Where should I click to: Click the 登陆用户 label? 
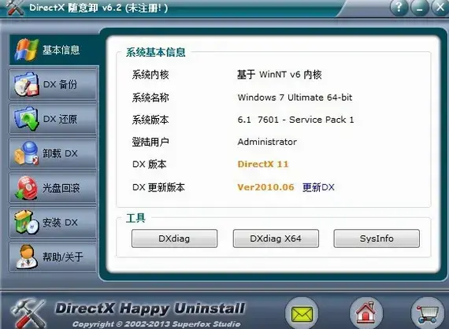coord(150,142)
